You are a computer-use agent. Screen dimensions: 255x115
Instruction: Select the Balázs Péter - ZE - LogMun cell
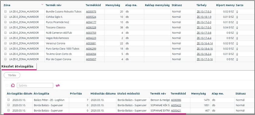coord(51,100)
